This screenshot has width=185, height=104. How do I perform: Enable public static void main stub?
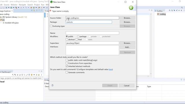point(67,60)
